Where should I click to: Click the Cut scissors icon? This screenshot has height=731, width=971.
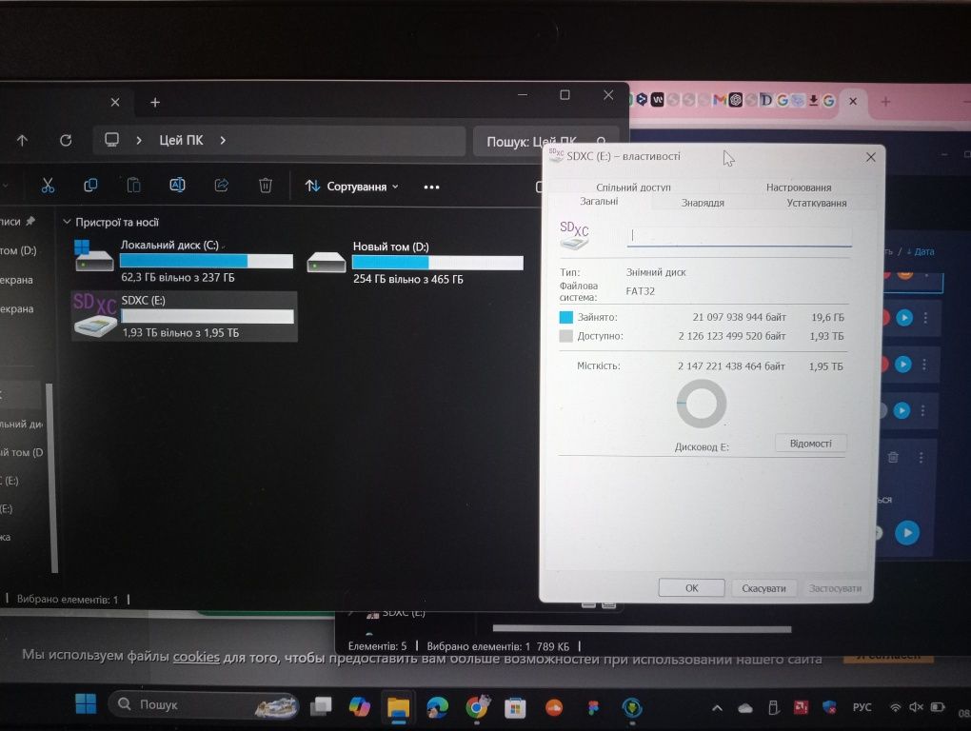tap(48, 185)
